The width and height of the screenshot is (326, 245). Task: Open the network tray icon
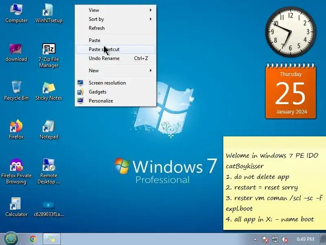click(275, 239)
